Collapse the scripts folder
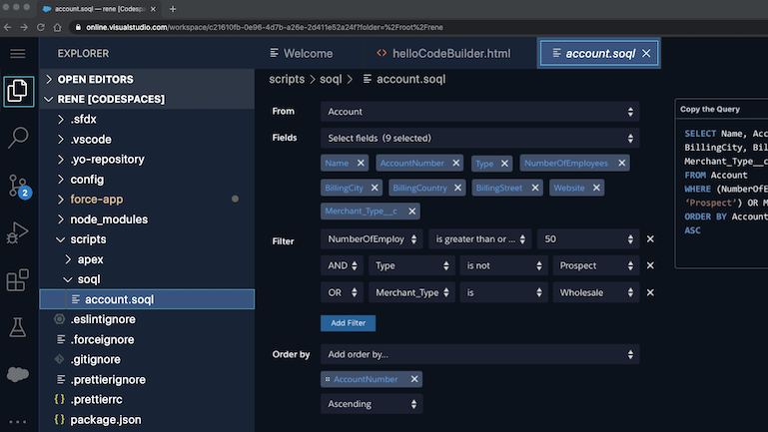 click(x=147, y=239)
